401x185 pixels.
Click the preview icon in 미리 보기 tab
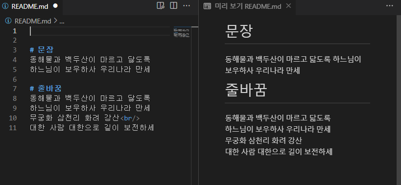pyautogui.click(x=207, y=6)
